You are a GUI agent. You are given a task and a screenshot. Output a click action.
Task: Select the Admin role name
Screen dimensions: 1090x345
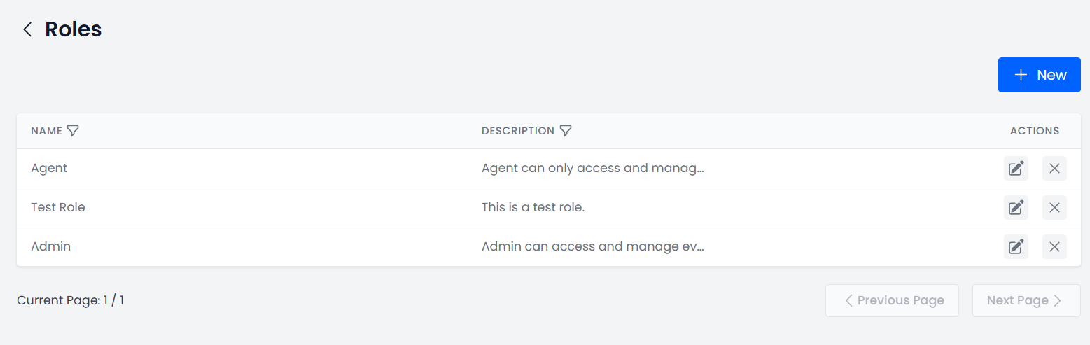tap(50, 247)
